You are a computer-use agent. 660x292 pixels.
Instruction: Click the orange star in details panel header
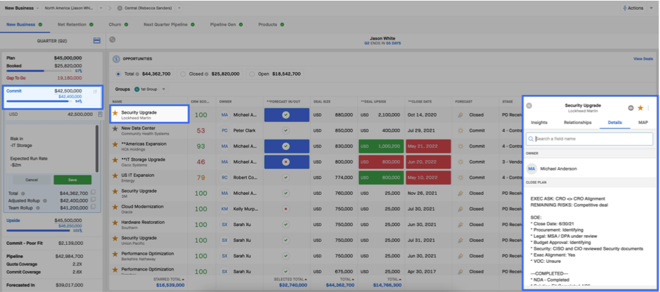click(x=641, y=108)
